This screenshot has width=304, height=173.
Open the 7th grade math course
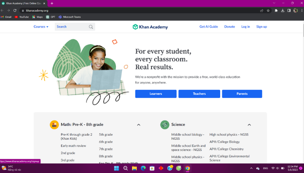point(106,149)
